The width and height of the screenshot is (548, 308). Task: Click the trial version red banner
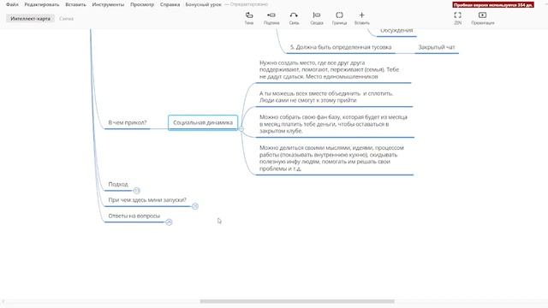pos(493,5)
